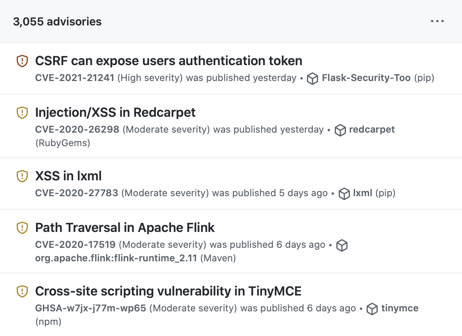Click the shield icon beside TinyMCE advisory

22,292
